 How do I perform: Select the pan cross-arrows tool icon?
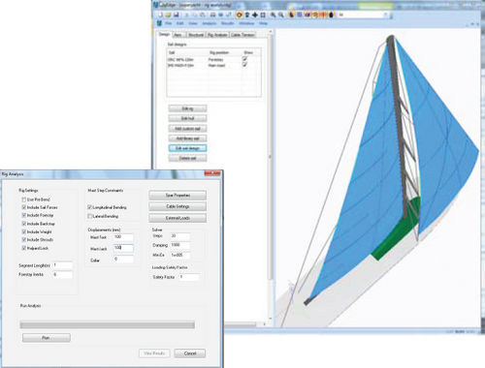[x=255, y=15]
